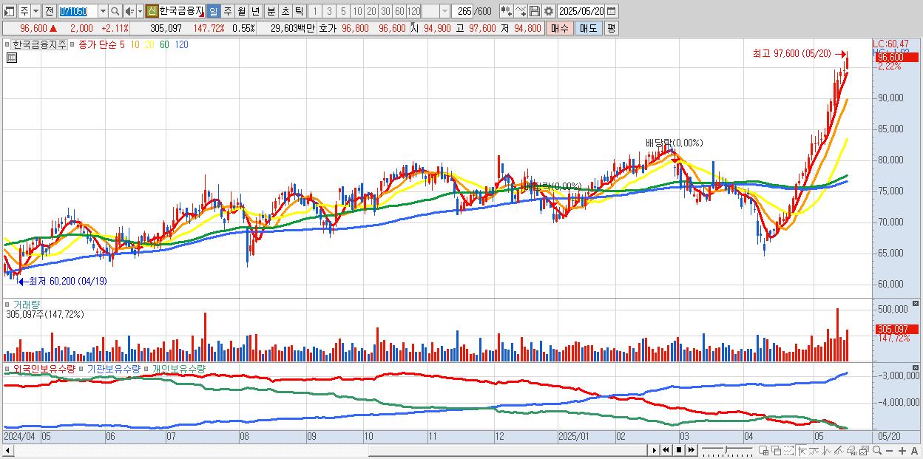Select the 초 (second) period toggle
The image size is (923, 459).
285,11
